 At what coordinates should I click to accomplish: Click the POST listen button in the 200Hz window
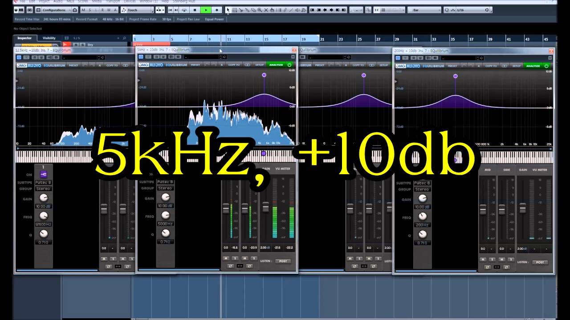540,262
